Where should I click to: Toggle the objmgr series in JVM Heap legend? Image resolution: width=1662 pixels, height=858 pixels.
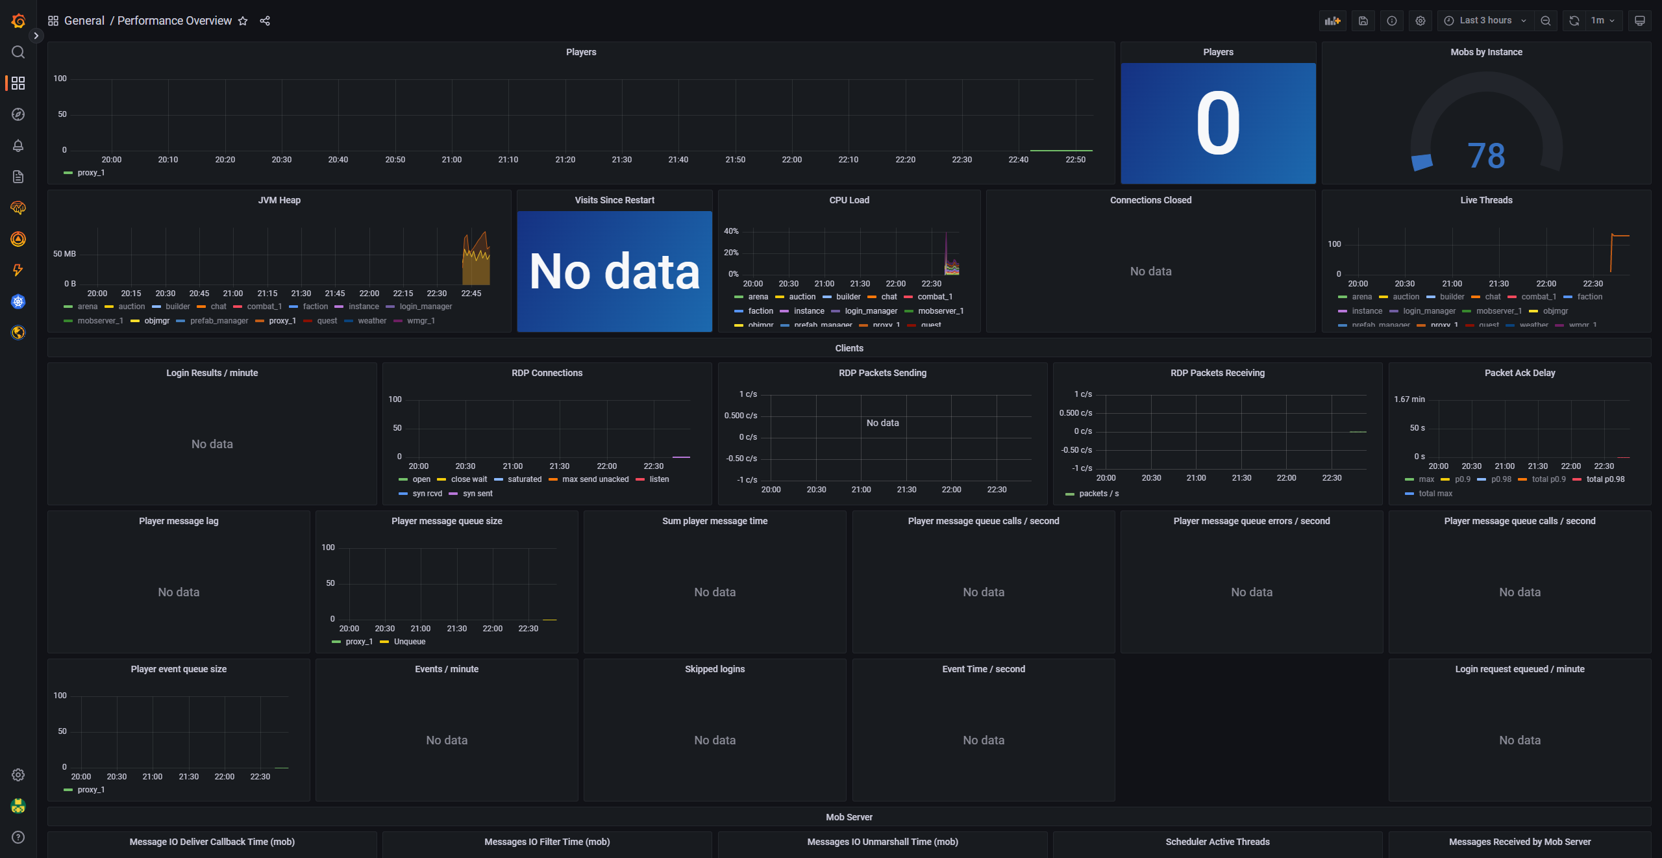coord(156,321)
